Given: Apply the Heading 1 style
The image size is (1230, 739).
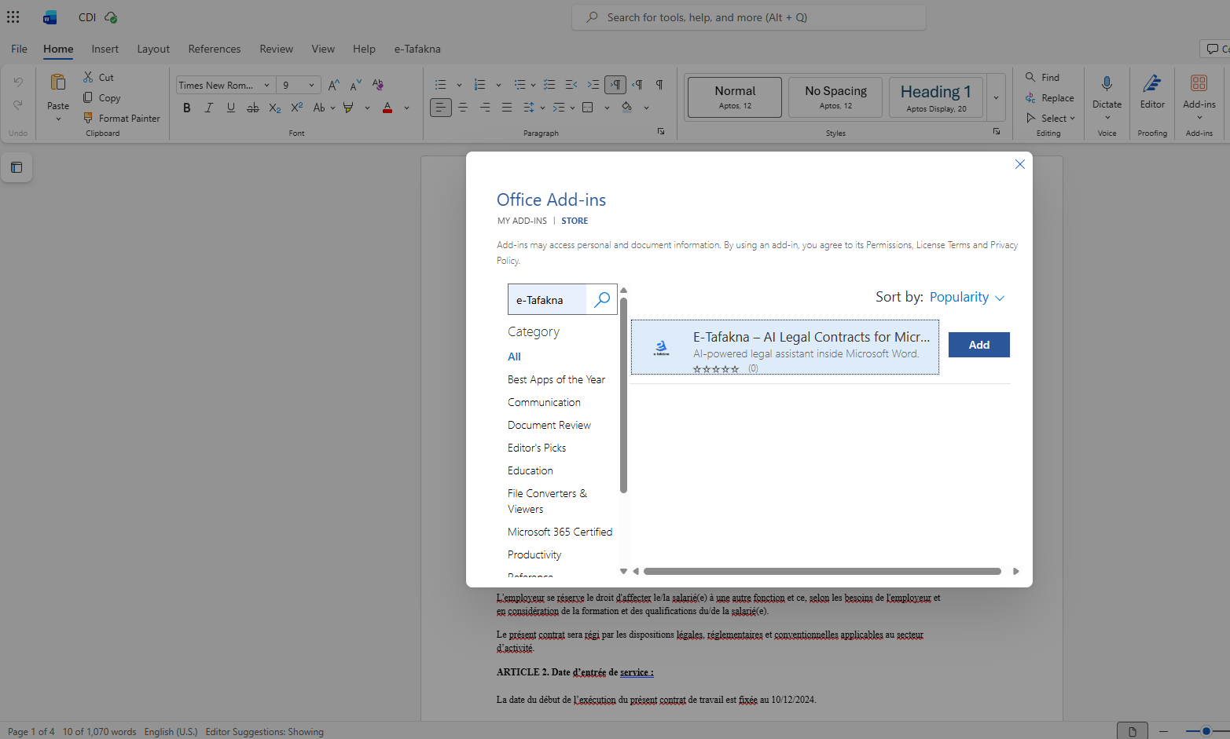Looking at the screenshot, I should click(936, 97).
